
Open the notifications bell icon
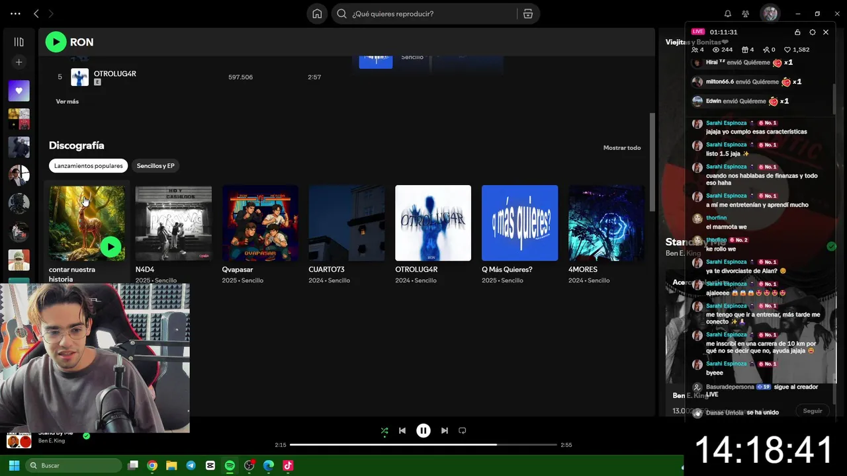(727, 13)
